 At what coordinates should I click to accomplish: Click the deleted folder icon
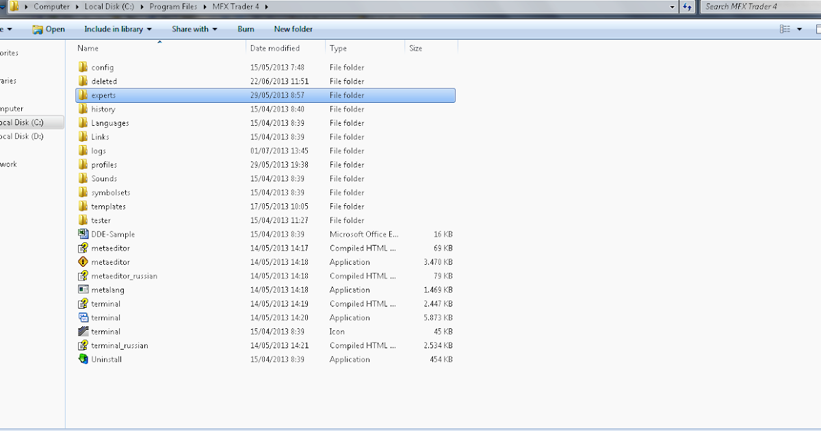(x=83, y=81)
